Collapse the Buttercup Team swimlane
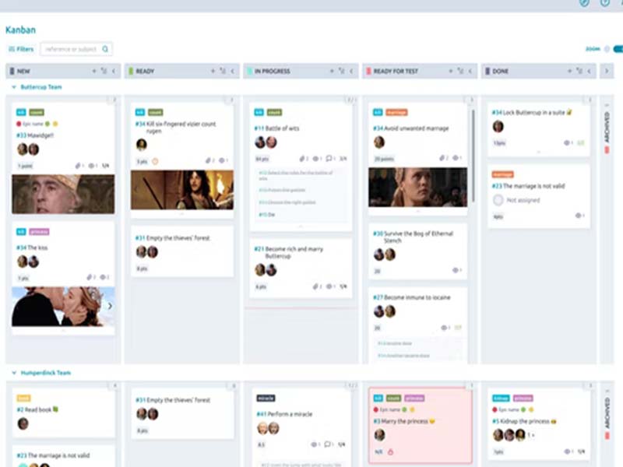The width and height of the screenshot is (623, 467). 14,87
